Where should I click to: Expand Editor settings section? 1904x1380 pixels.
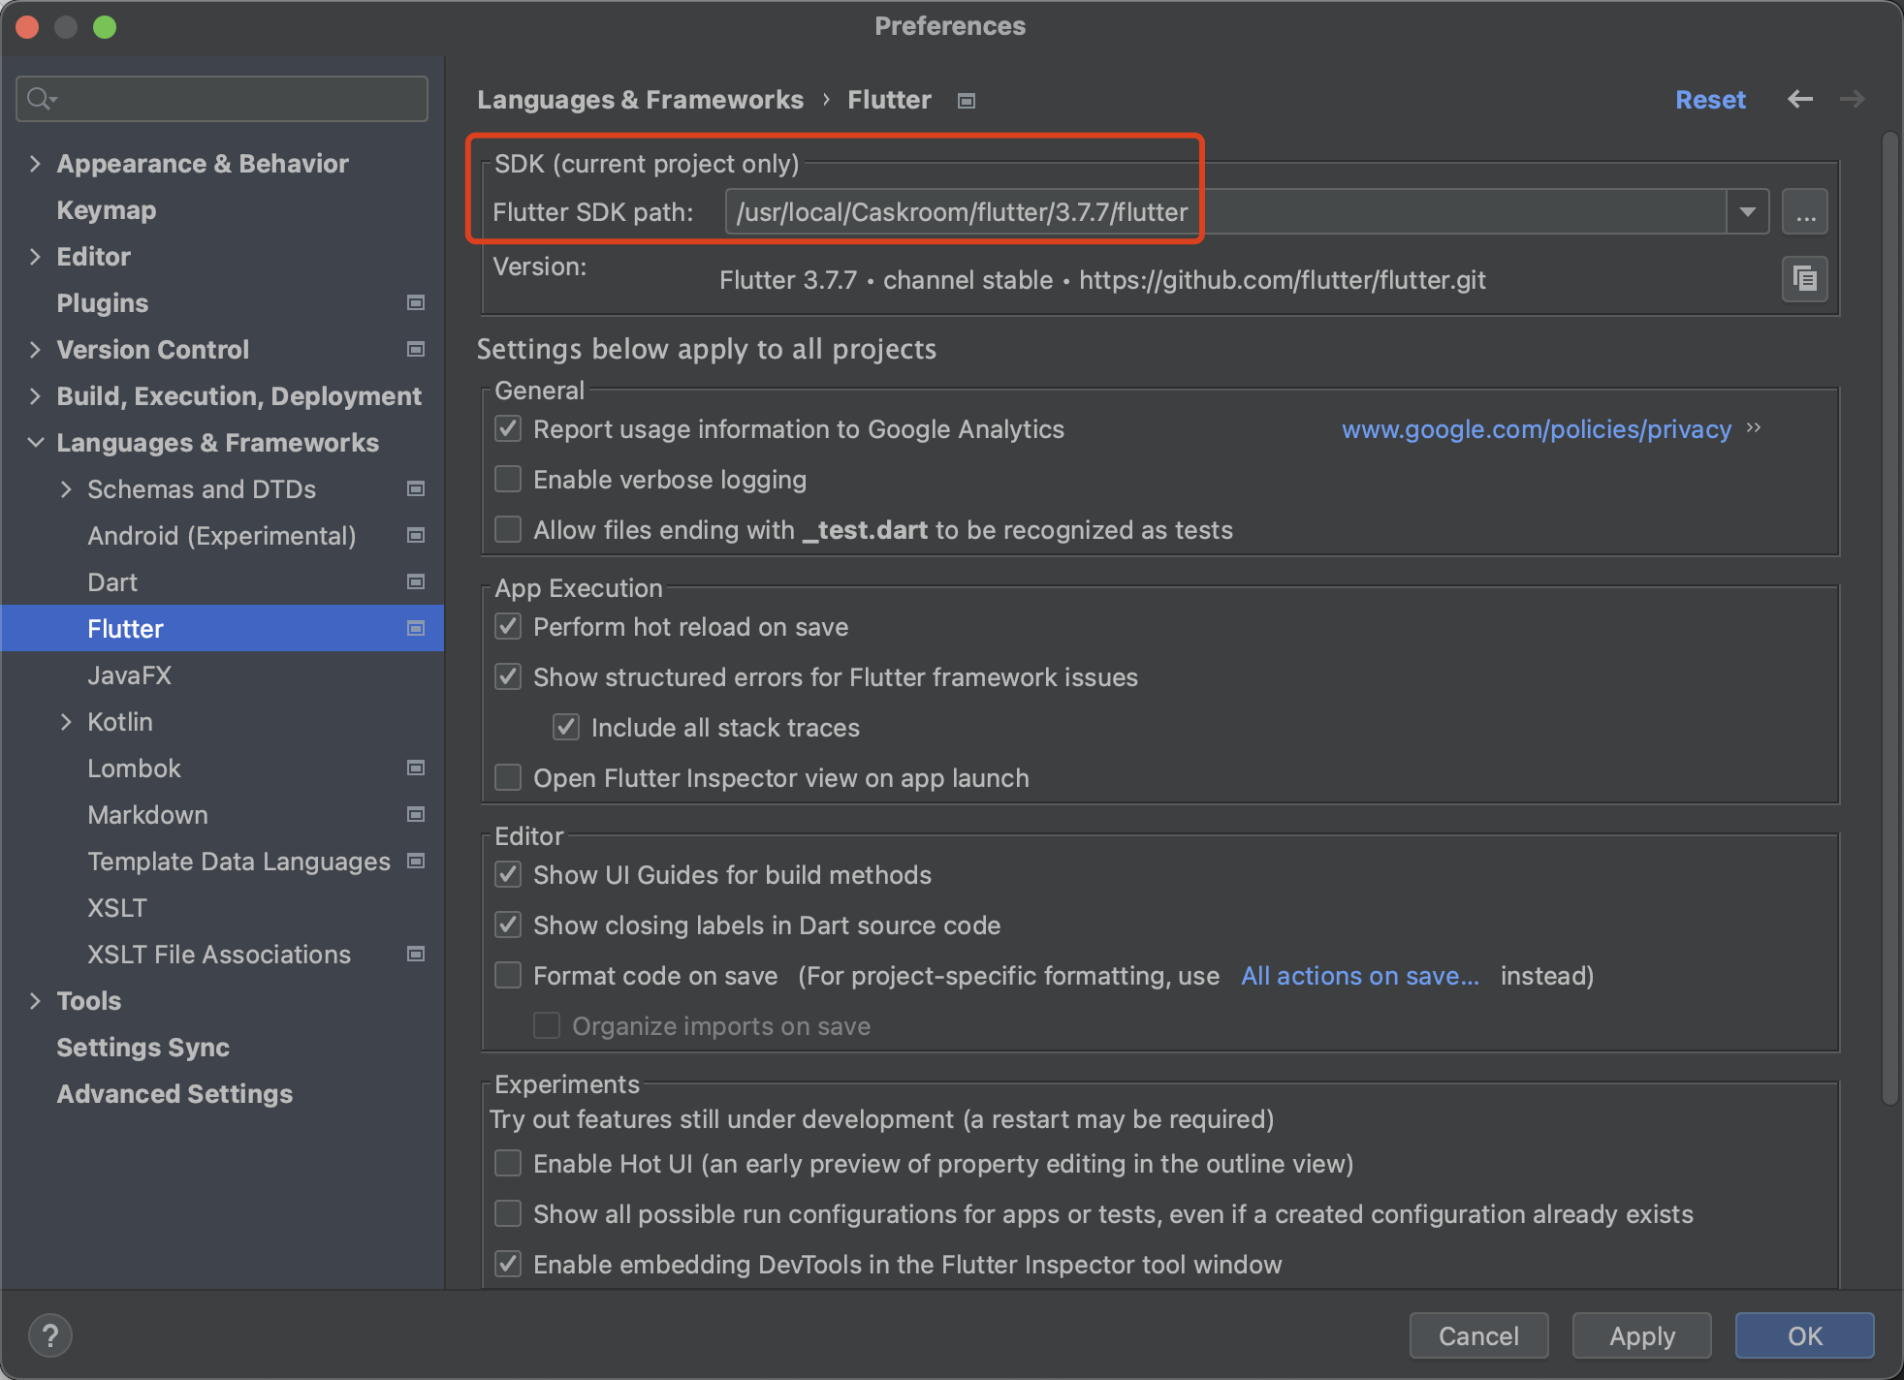pyautogui.click(x=35, y=257)
